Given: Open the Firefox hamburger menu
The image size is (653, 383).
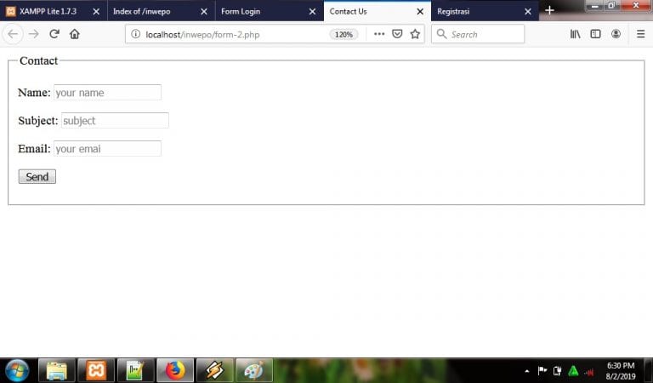Looking at the screenshot, I should 640,34.
